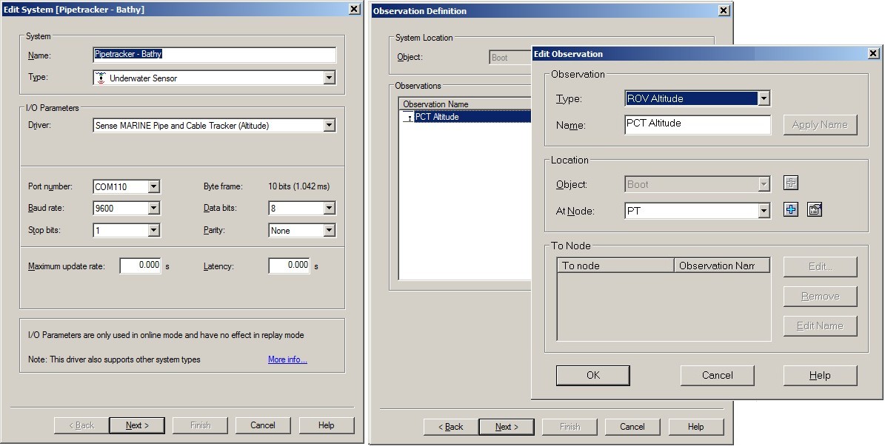Open the system Type dropdown
The image size is (885, 446).
click(x=329, y=78)
